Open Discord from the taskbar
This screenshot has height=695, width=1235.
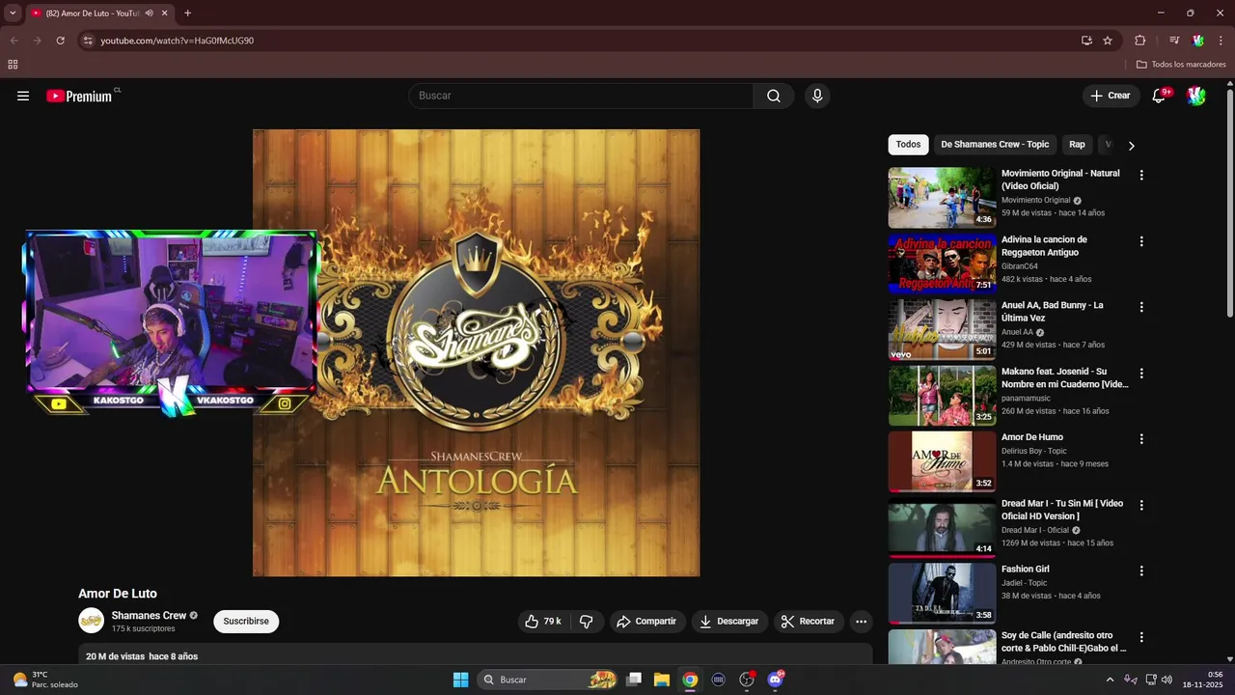pyautogui.click(x=775, y=680)
